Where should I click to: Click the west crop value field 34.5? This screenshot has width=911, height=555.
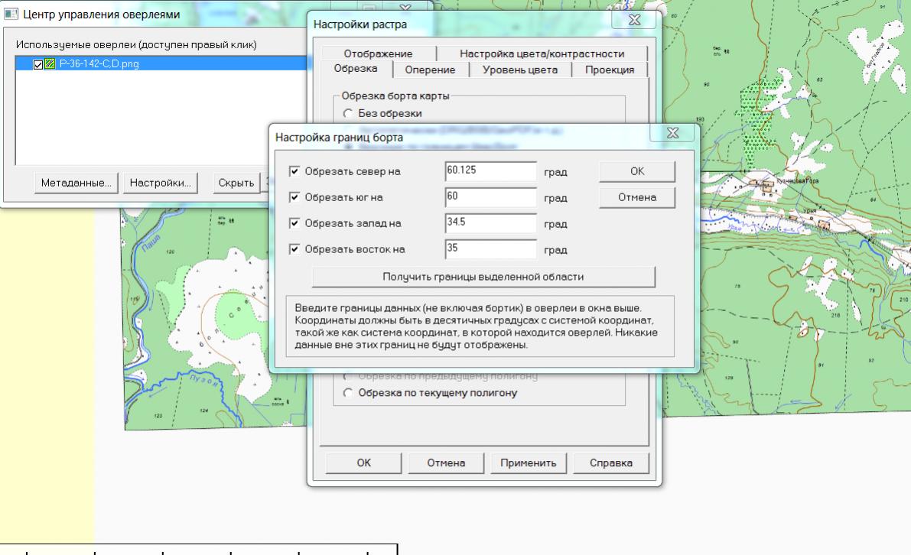coord(490,223)
